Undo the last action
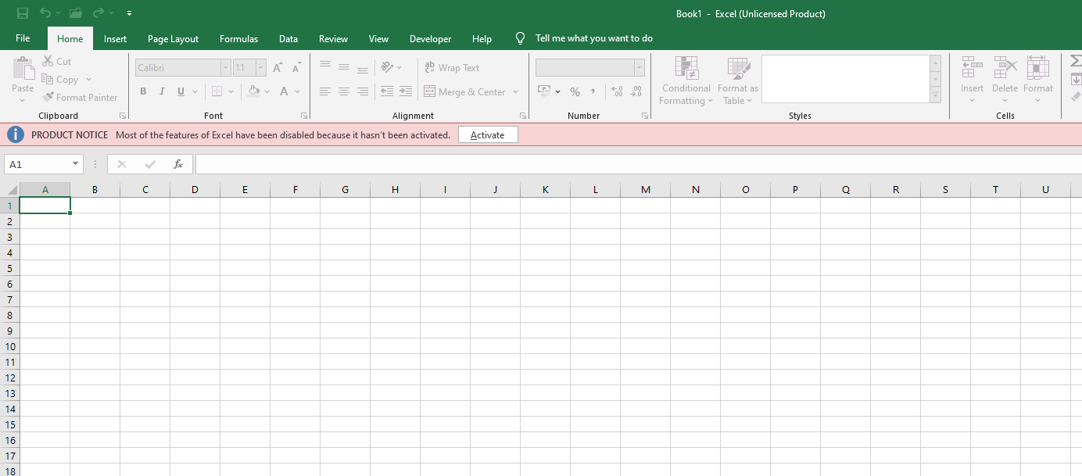This screenshot has height=476, width=1082. click(x=45, y=13)
